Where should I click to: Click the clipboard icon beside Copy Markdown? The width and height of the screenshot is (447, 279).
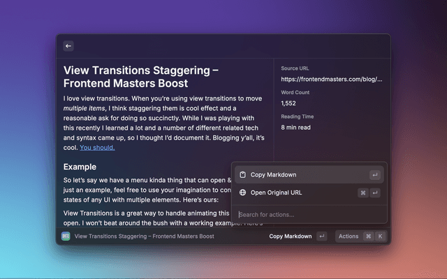[242, 174]
